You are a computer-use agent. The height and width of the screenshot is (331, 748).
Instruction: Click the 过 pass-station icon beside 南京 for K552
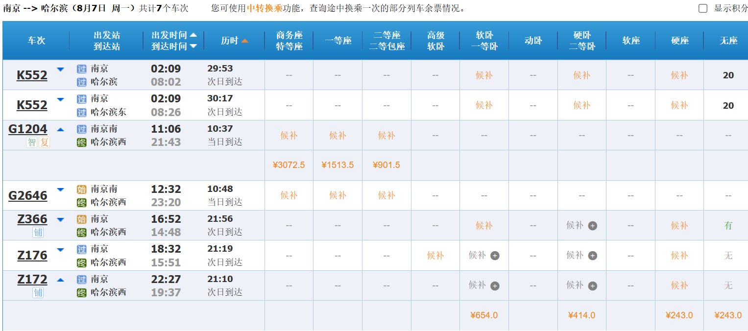click(82, 69)
